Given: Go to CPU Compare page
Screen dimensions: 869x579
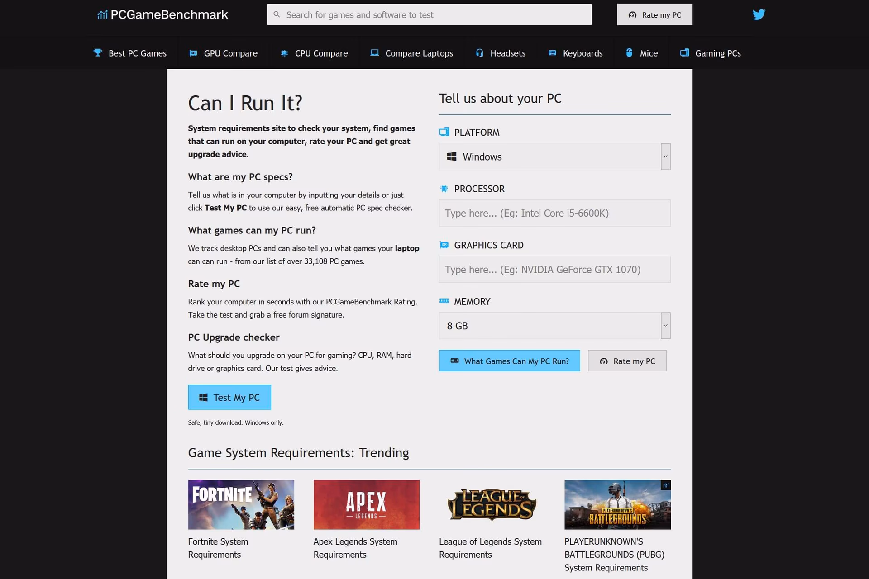Looking at the screenshot, I should click(314, 53).
